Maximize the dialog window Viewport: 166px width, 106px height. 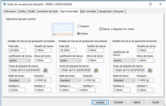[x=150, y=4]
